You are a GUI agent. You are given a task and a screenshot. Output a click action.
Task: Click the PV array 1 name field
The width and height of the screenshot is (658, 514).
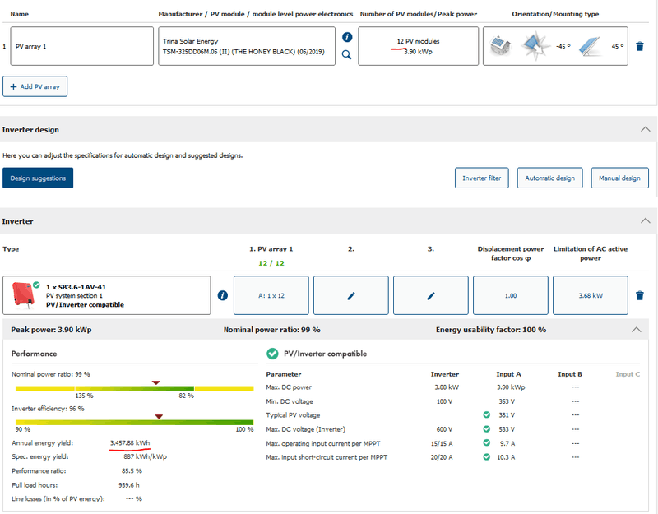82,47
